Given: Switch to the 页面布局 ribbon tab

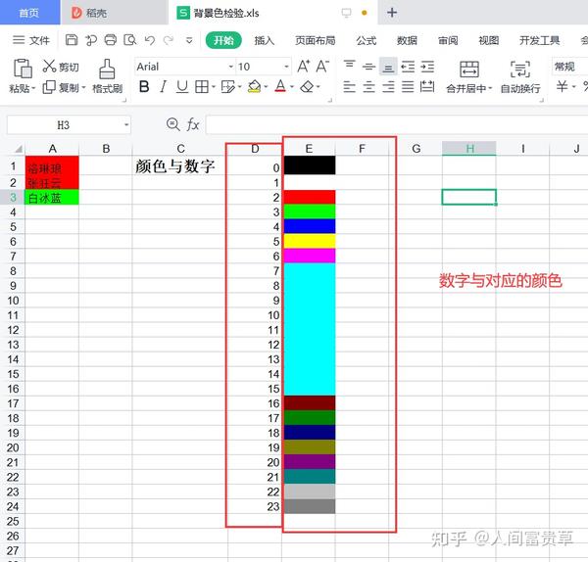Looking at the screenshot, I should pos(316,40).
